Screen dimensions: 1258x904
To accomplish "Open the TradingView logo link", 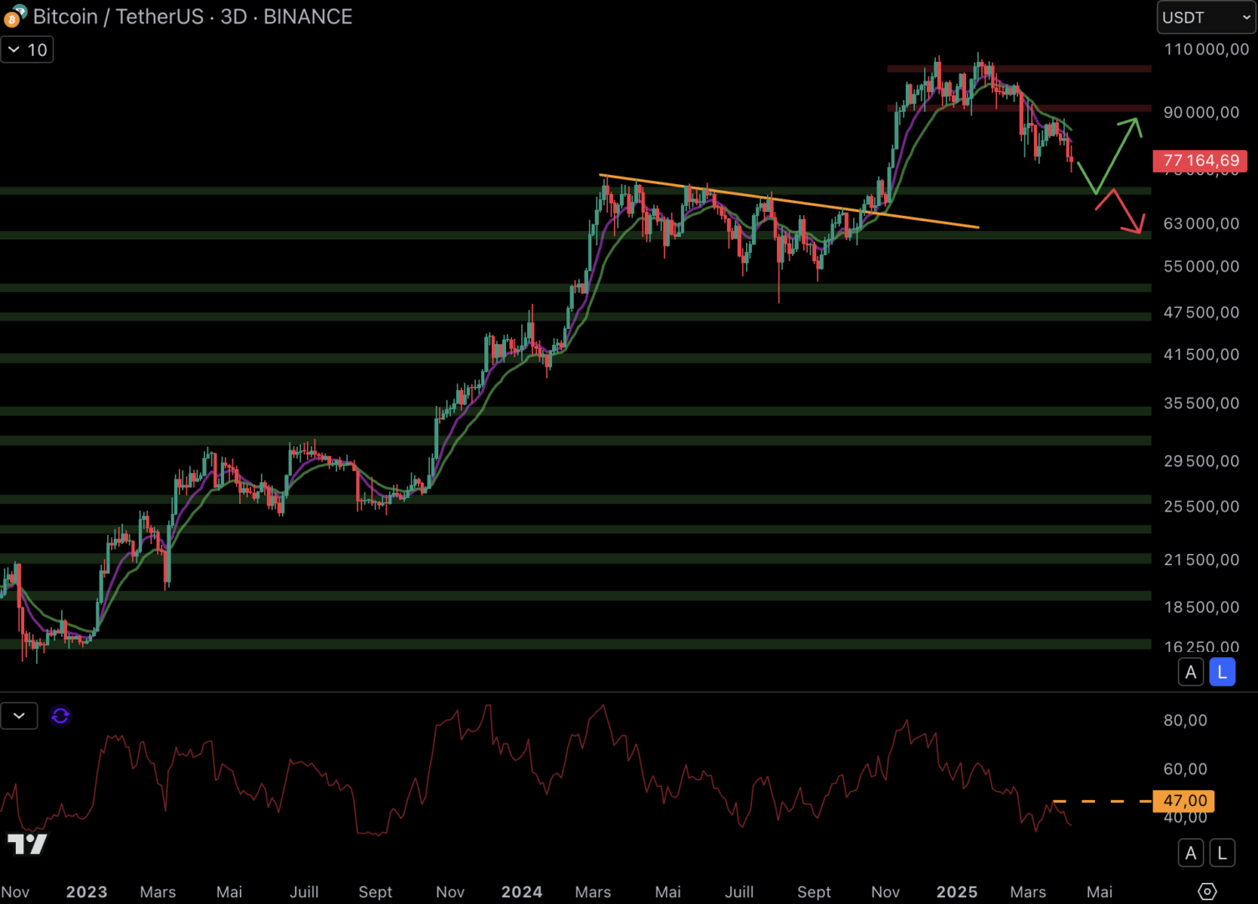I will (28, 845).
